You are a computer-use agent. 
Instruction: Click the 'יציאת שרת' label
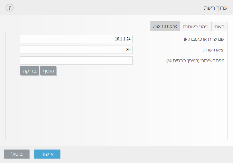[214, 50]
